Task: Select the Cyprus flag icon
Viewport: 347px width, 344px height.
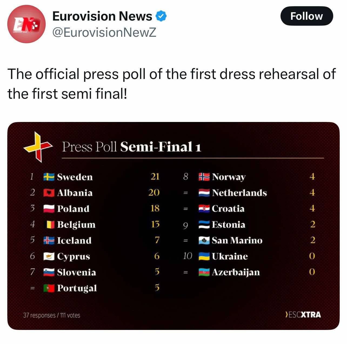Action: pyautogui.click(x=49, y=256)
